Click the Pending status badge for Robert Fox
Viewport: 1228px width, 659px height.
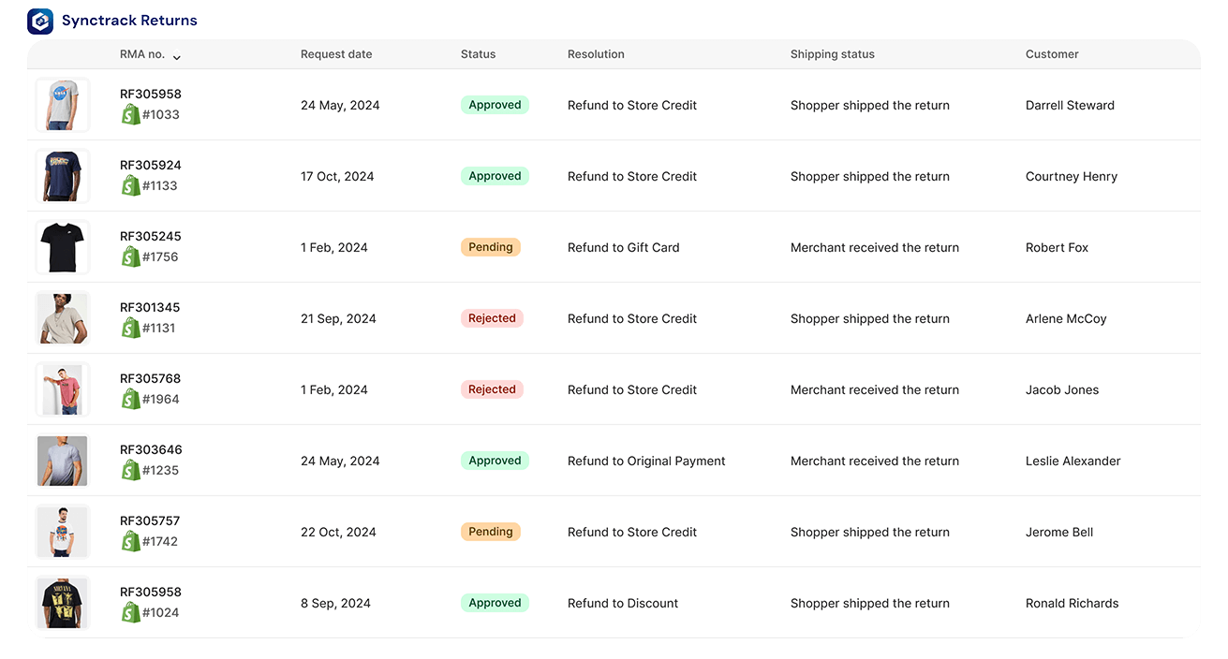pos(491,247)
